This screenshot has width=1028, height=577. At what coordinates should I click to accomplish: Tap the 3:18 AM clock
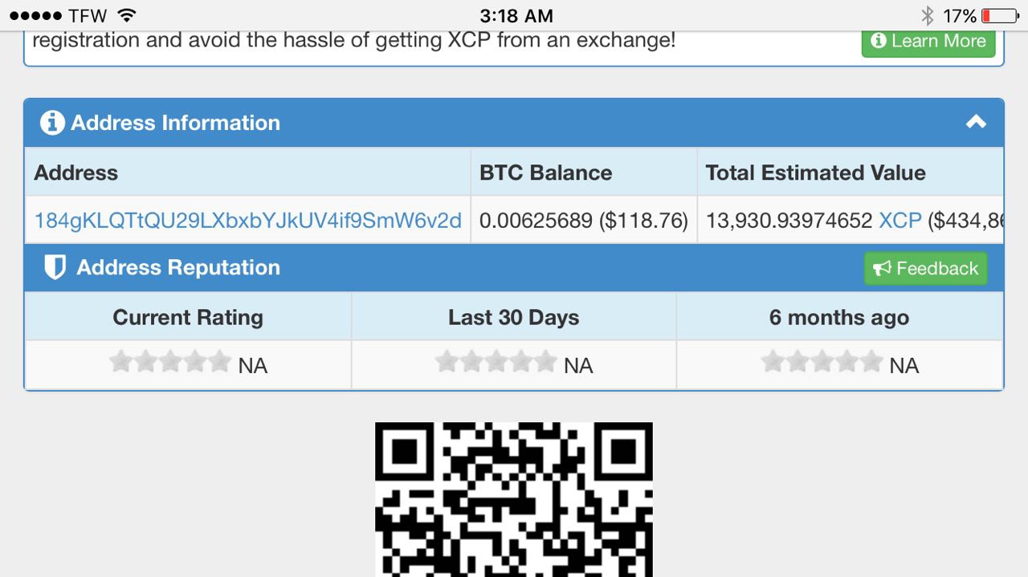[x=516, y=15]
